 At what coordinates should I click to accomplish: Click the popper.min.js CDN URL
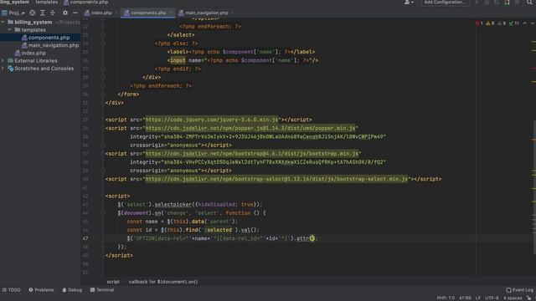(250, 128)
